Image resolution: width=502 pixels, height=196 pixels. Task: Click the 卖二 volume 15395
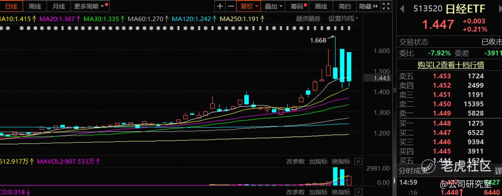pyautogui.click(x=474, y=104)
